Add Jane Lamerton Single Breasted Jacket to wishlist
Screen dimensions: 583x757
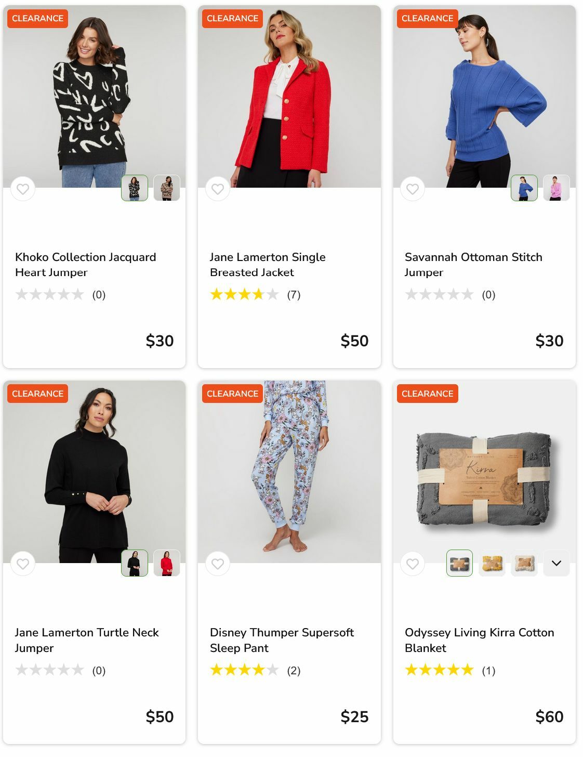point(218,189)
